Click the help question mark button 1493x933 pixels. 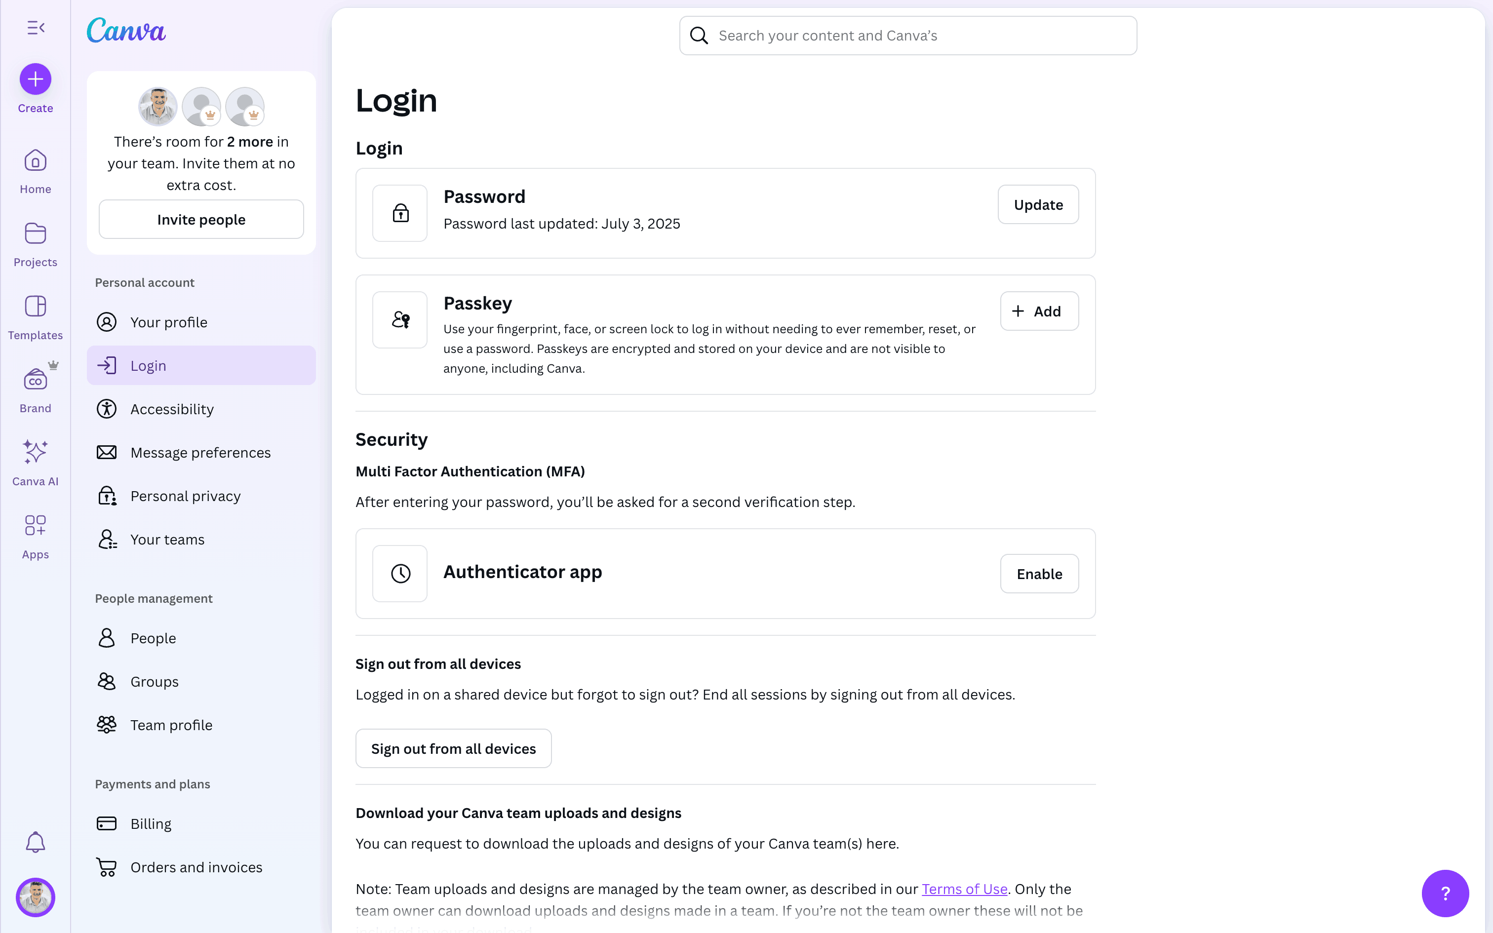pos(1445,893)
